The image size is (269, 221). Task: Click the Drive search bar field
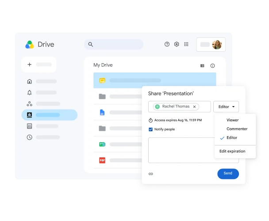coord(114,44)
